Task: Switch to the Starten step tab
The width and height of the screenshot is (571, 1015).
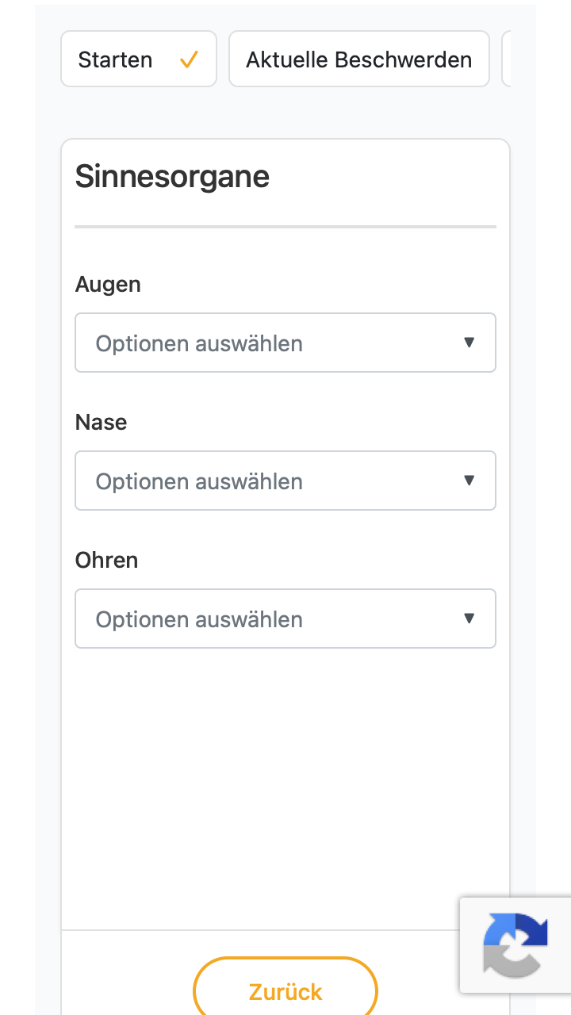Action: click(139, 59)
